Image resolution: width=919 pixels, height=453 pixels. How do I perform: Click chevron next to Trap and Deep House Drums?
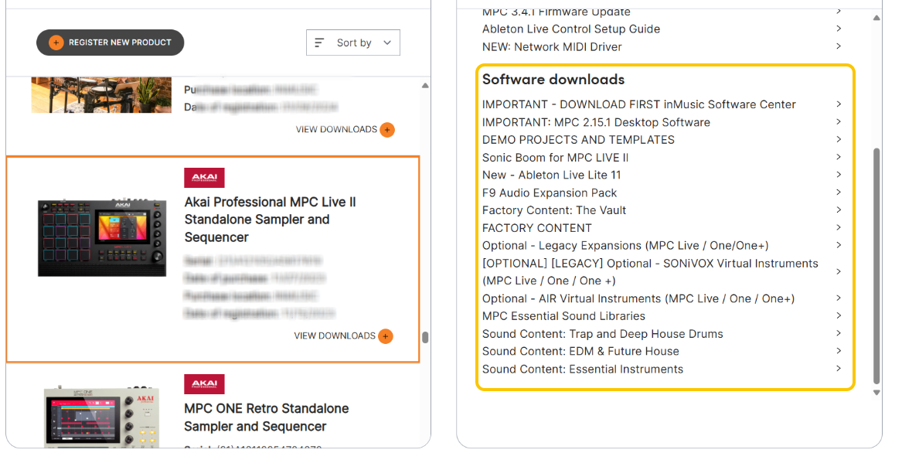(x=839, y=333)
